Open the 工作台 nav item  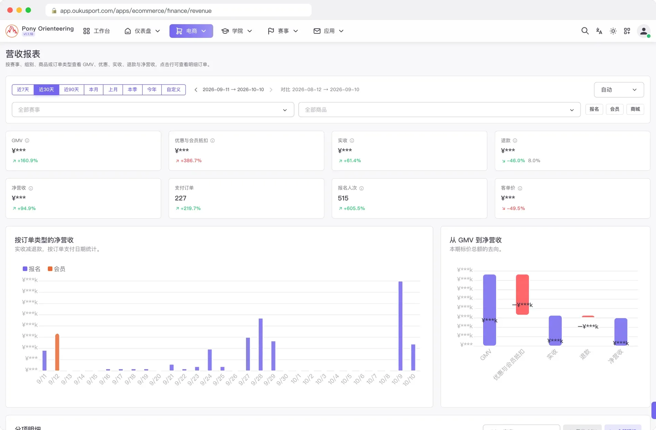click(x=97, y=31)
